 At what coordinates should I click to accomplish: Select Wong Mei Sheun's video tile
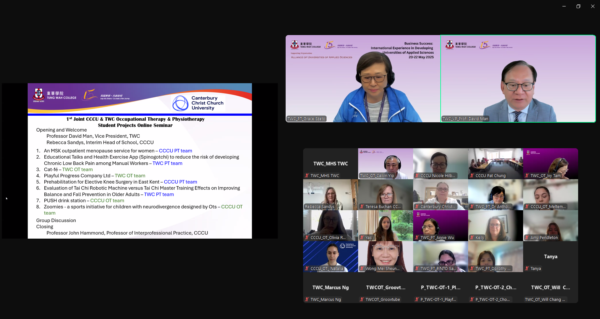click(x=386, y=256)
